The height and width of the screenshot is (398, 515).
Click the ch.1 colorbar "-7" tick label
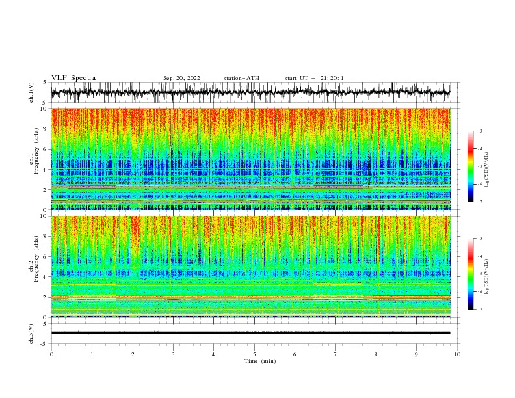pos(479,202)
